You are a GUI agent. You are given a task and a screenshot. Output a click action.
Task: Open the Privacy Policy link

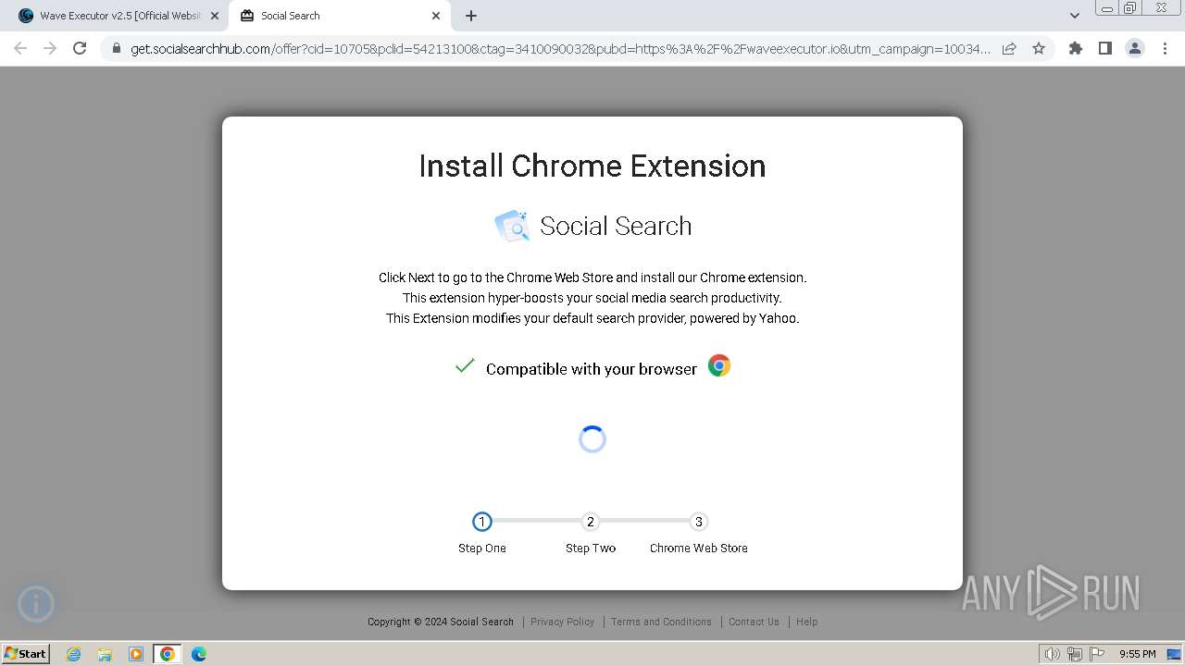point(563,622)
